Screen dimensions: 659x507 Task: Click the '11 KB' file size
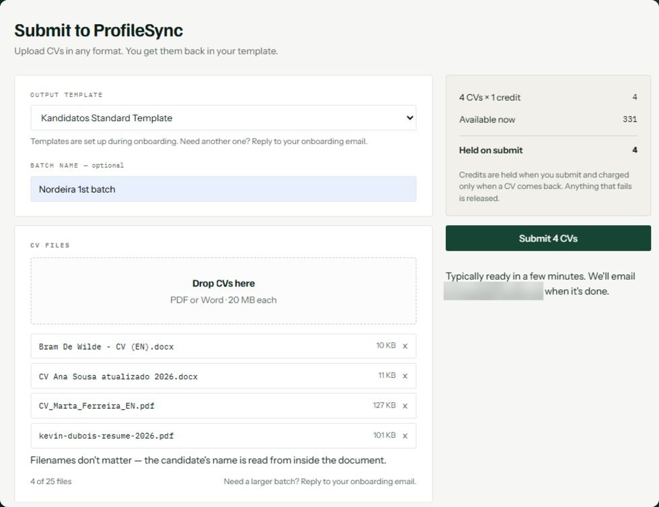tap(387, 375)
